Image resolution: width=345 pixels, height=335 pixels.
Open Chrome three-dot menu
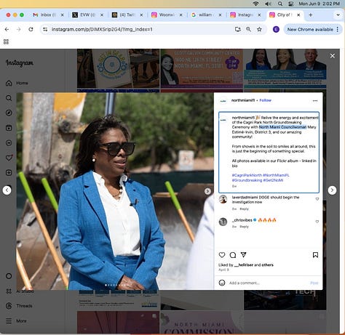[338, 29]
